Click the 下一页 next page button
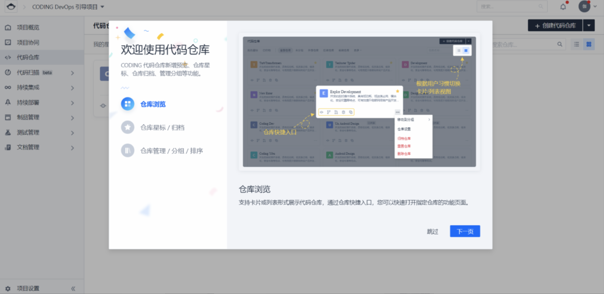This screenshot has height=294, width=604. coord(465,231)
